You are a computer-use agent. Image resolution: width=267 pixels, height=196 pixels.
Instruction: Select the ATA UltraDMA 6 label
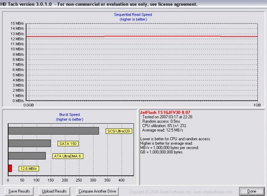[68, 156]
